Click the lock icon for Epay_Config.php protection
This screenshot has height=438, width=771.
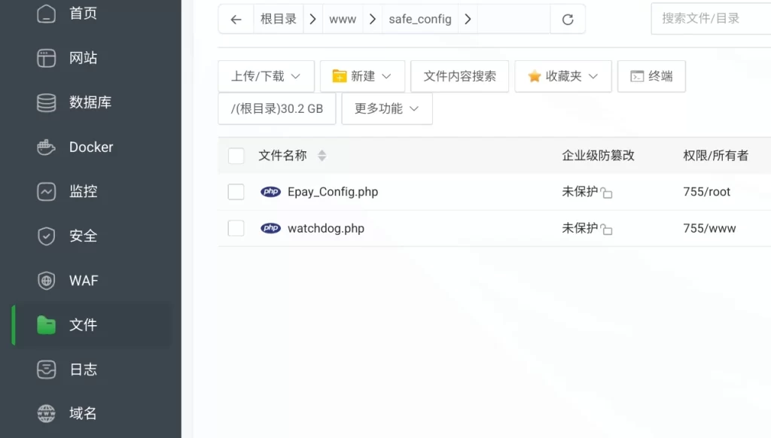(x=607, y=193)
